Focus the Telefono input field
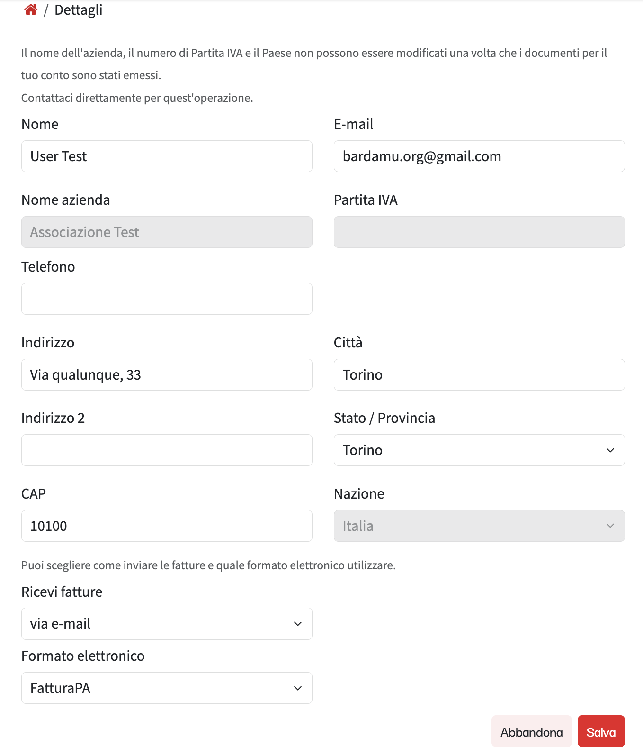Screen dimensions: 643x747 point(167,299)
